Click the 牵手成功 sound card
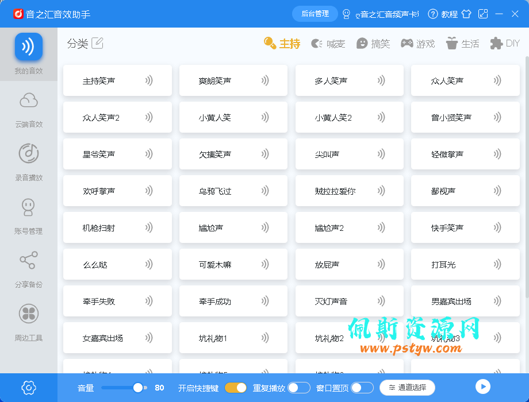529x402 pixels. point(233,301)
